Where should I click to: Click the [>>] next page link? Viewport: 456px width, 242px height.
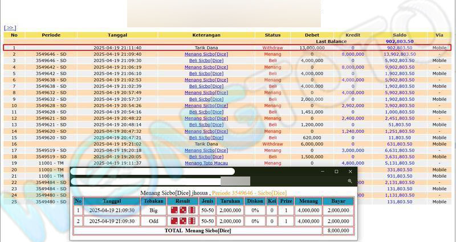[x=10, y=27]
